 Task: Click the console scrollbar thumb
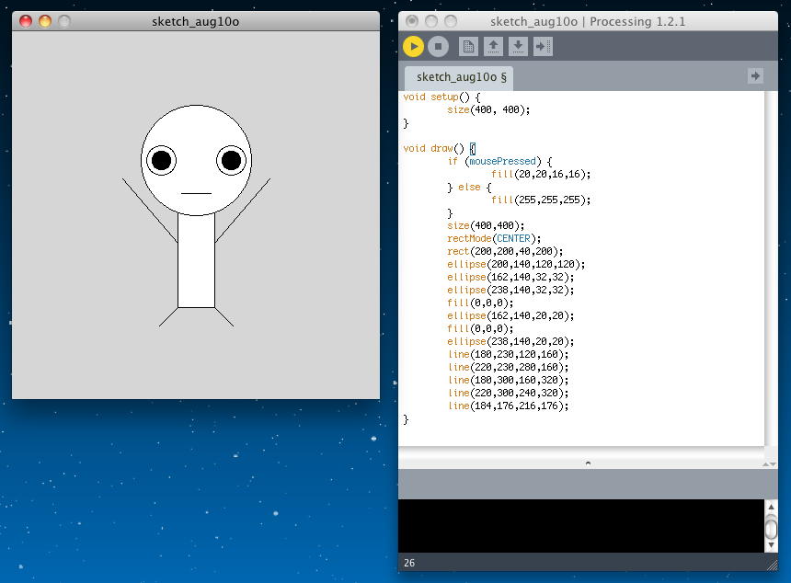coord(771,528)
